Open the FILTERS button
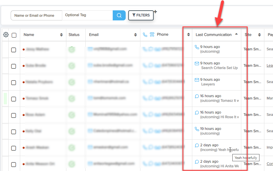Viewport: 273px width, 171px height. [141, 15]
